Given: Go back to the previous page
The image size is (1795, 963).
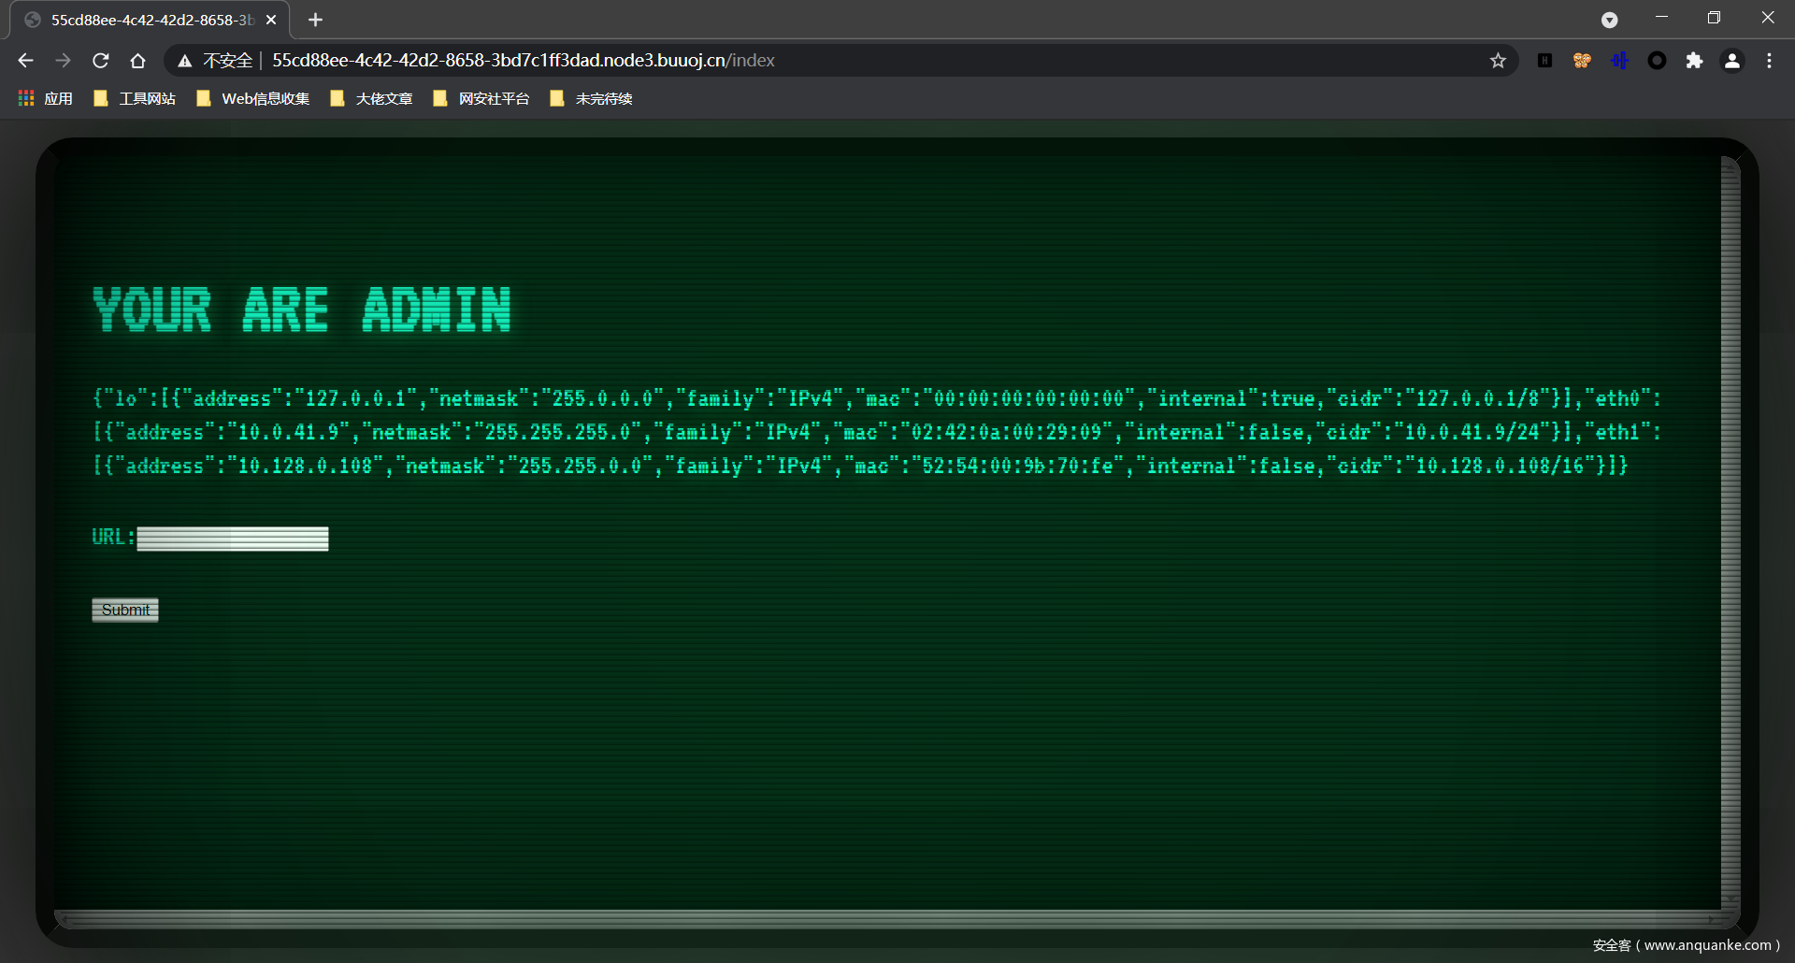Looking at the screenshot, I should [25, 61].
